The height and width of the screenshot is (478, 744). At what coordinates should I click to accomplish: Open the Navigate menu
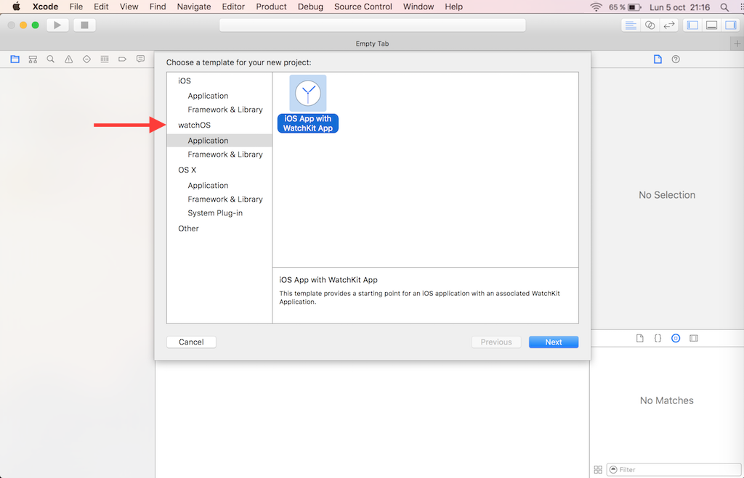193,7
